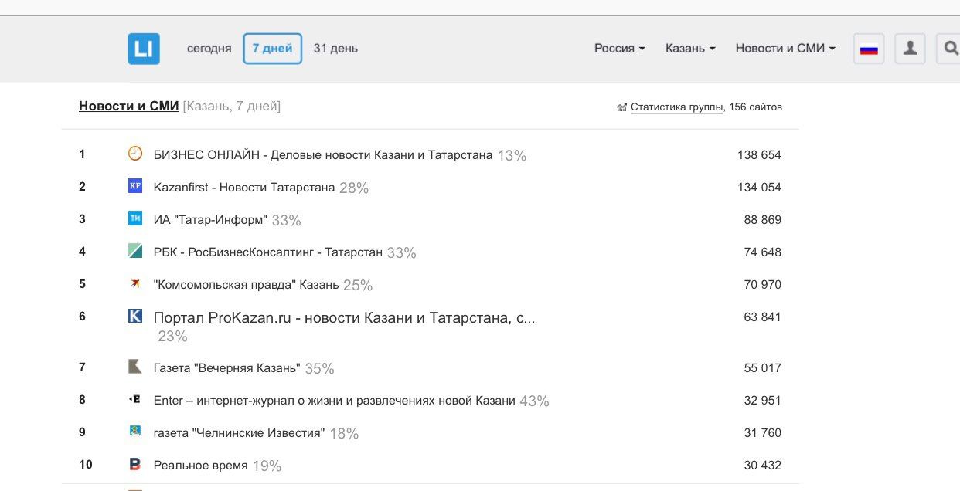Open the Газета Вечерняя Казань link
The height and width of the screenshot is (491, 960).
[226, 367]
